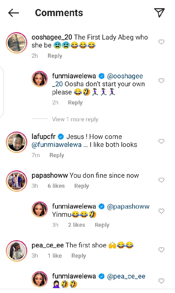The width and height of the screenshot is (175, 293).
Task: Open papashoww's profile avatar
Action: pyautogui.click(x=16, y=181)
